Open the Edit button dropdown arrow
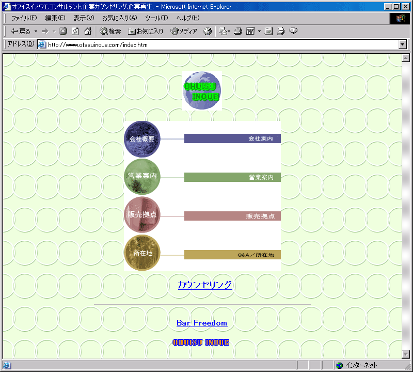This screenshot has width=413, height=372. [x=260, y=32]
